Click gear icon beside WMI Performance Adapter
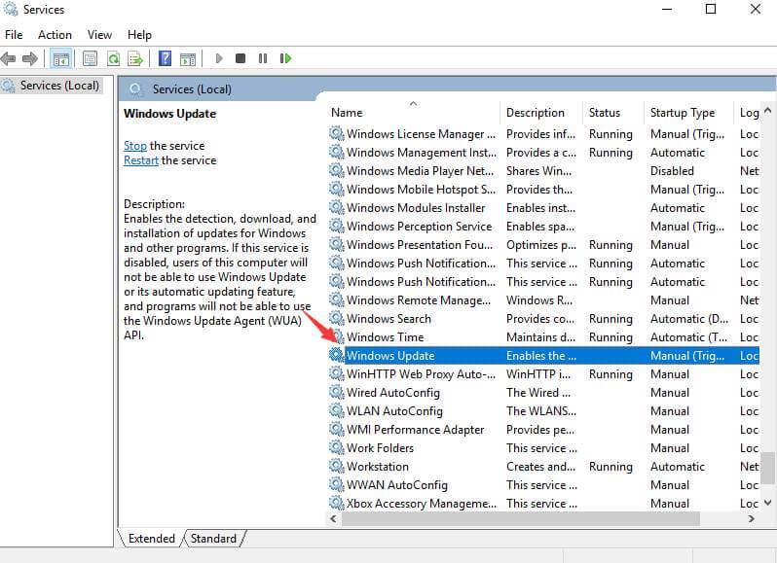 337,429
